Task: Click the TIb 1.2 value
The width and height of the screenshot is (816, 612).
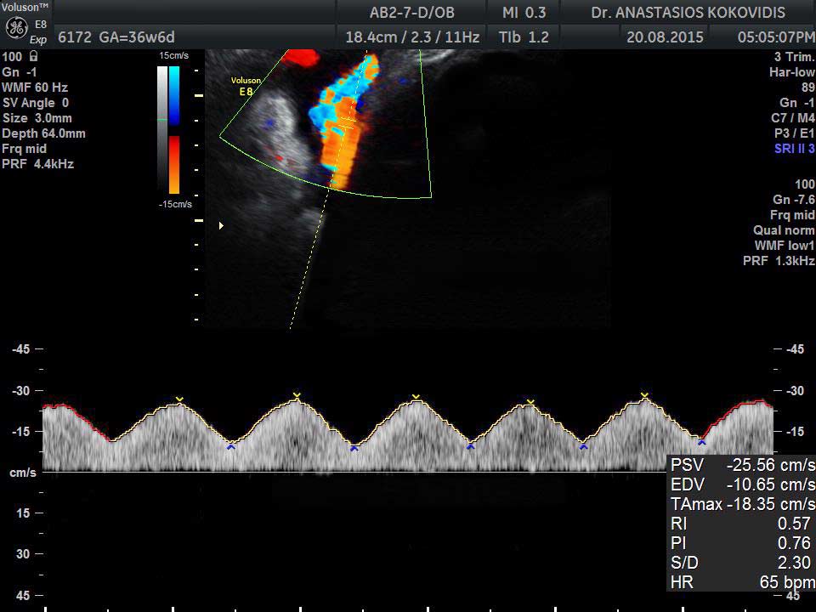Action: click(x=524, y=37)
